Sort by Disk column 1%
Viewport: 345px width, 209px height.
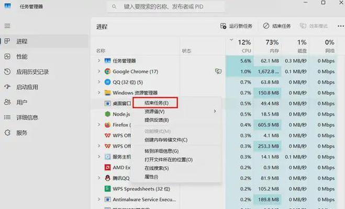[x=295, y=46]
